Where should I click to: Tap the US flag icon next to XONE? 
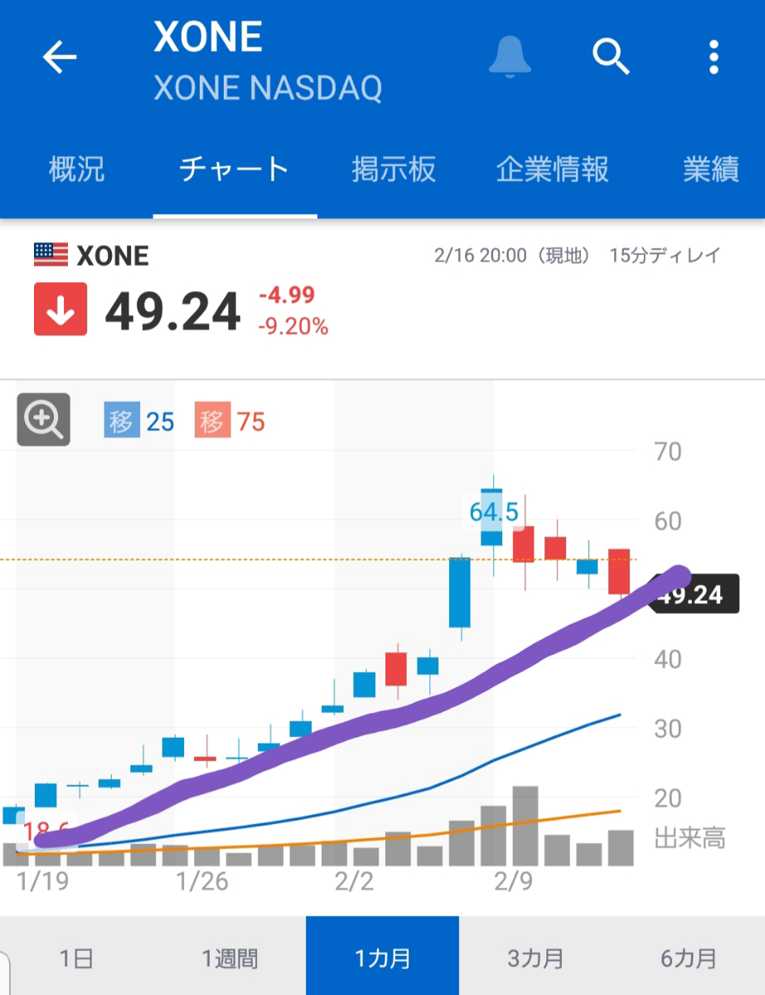(51, 255)
